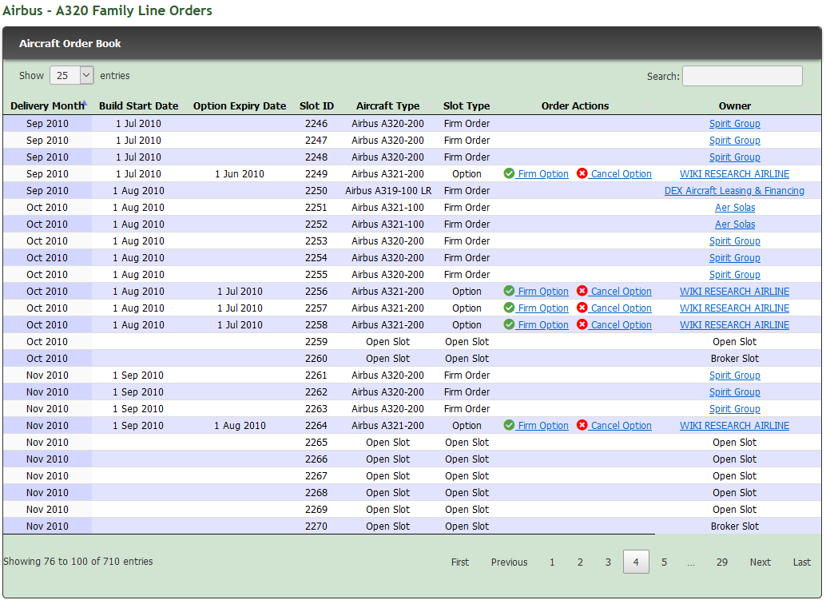Open Aer Solas owner link for slot 2251
Viewport: 830px width, 604px height.
click(735, 208)
